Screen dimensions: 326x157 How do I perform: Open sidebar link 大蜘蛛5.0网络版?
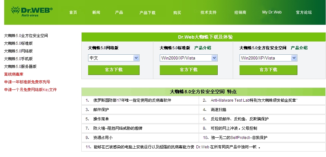tap(18, 51)
